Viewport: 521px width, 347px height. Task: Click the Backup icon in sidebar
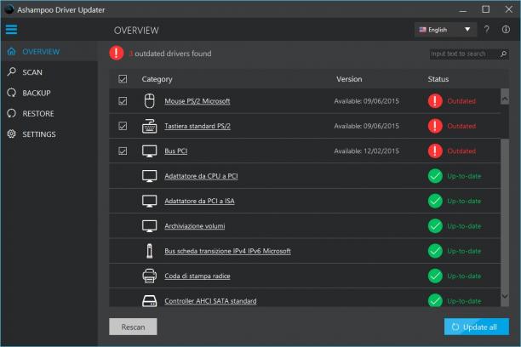[12, 93]
